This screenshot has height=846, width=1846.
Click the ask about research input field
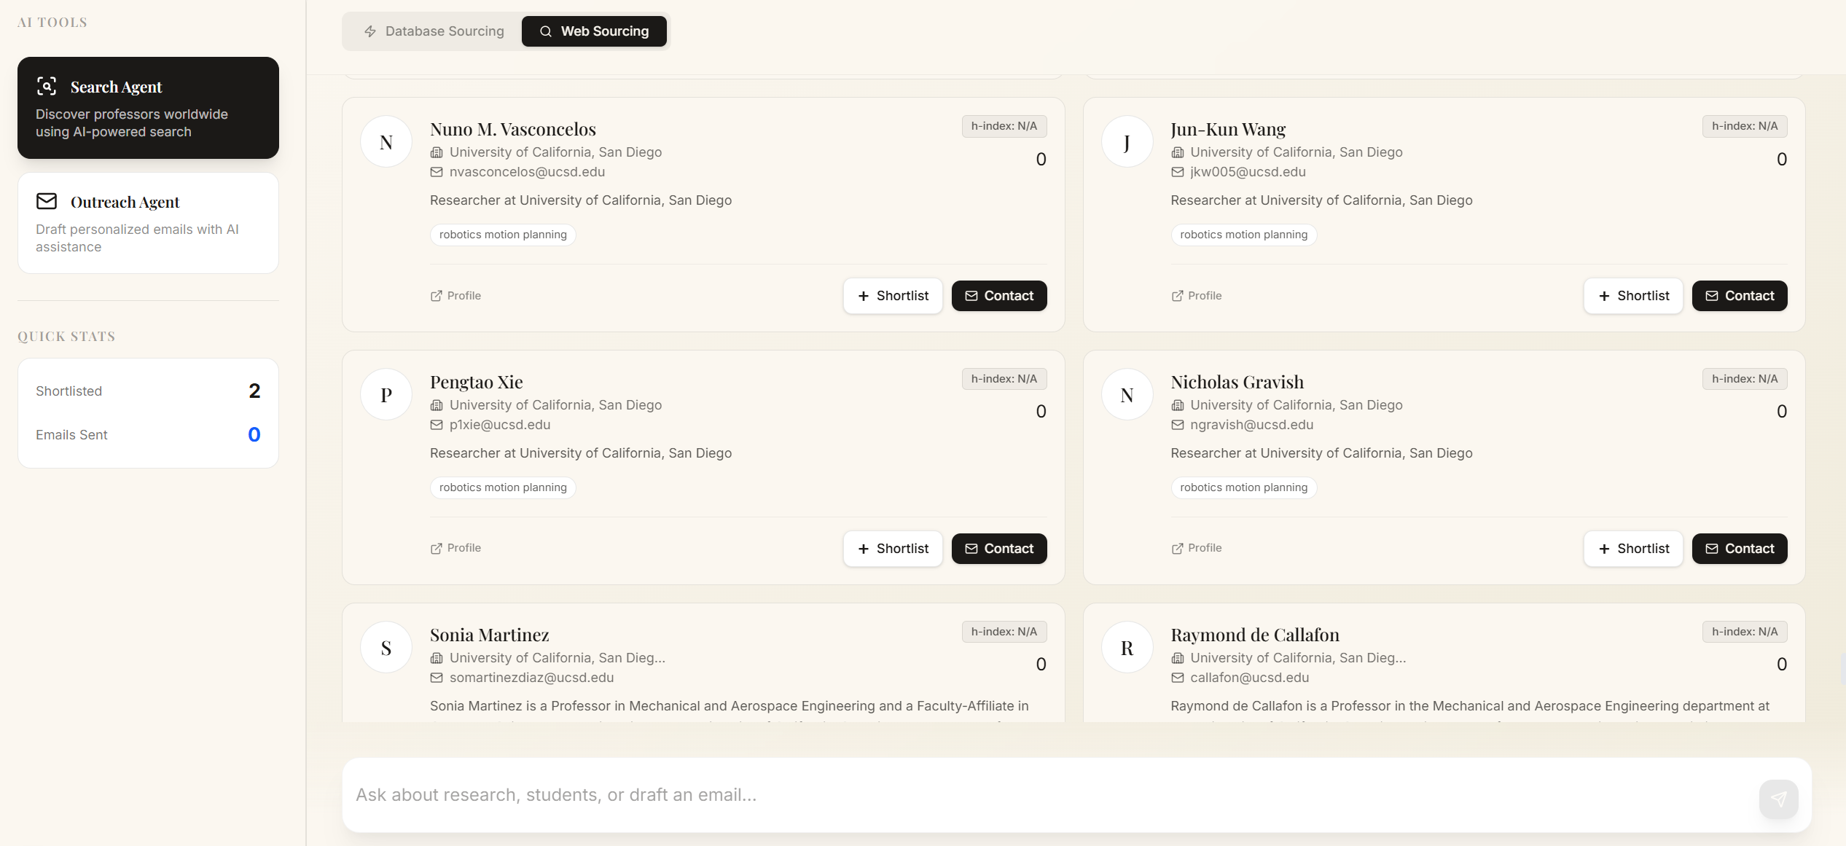pyautogui.click(x=1049, y=795)
